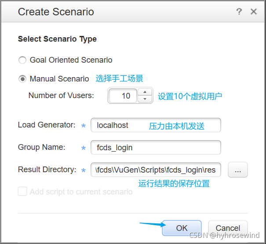Click the help question mark icon
This screenshot has height=244, width=266.
(239, 12)
